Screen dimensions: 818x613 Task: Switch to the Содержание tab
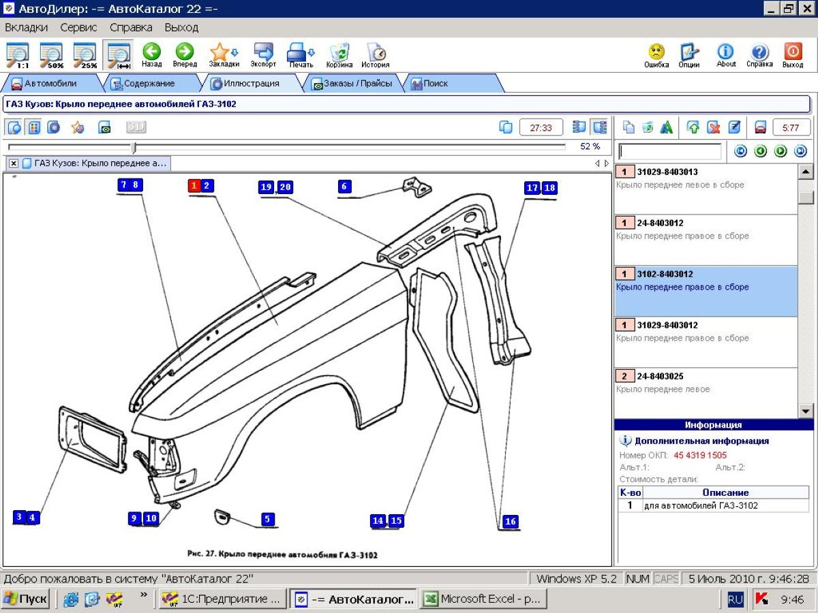point(149,83)
